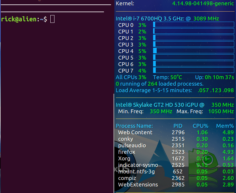Screen dimensions: 236x193
Task: Click load average values .057 .123 .098
Action: (x=216, y=90)
